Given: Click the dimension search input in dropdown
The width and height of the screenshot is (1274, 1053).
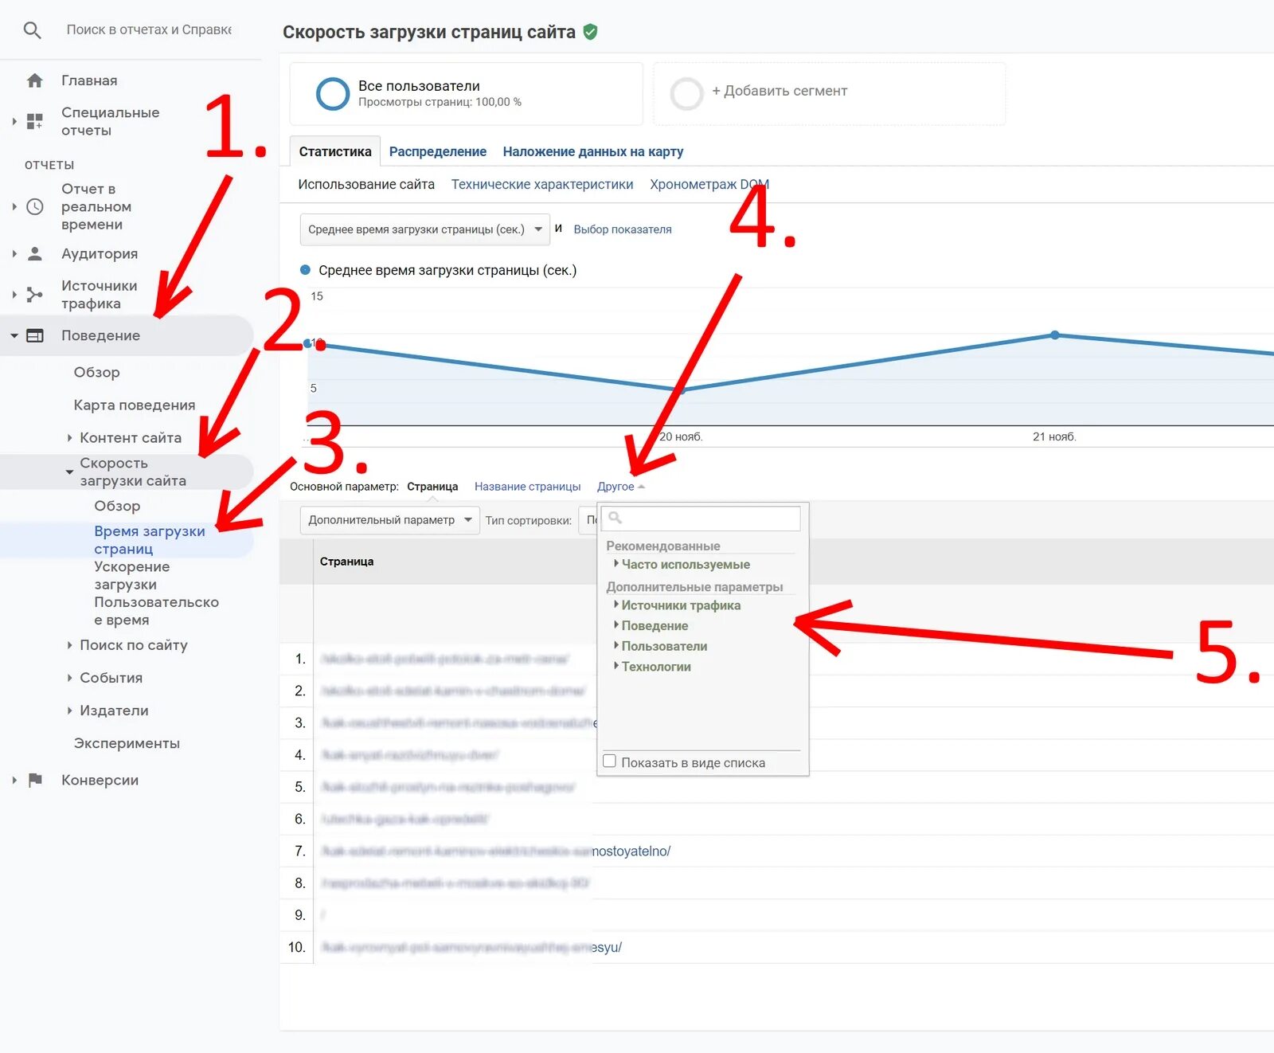Looking at the screenshot, I should (x=701, y=519).
